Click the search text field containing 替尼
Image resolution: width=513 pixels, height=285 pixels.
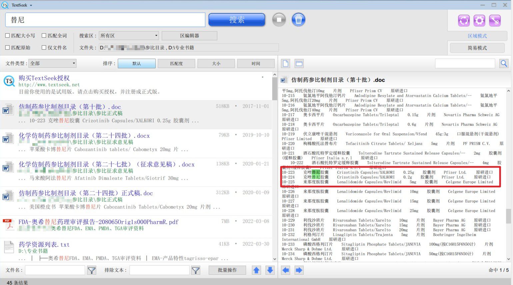tap(105, 20)
